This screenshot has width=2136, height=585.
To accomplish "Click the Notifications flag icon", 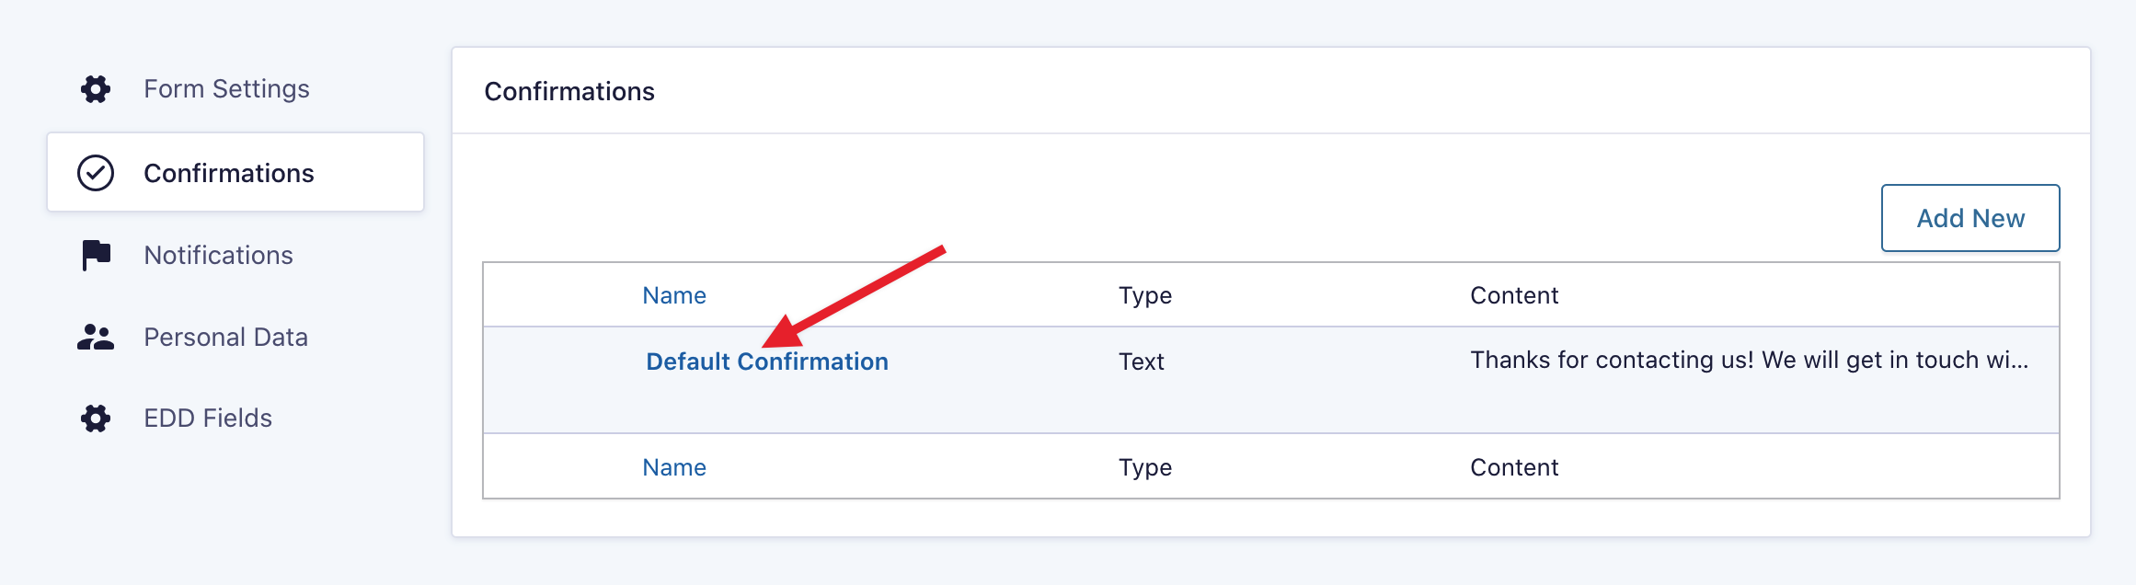I will tap(96, 255).
